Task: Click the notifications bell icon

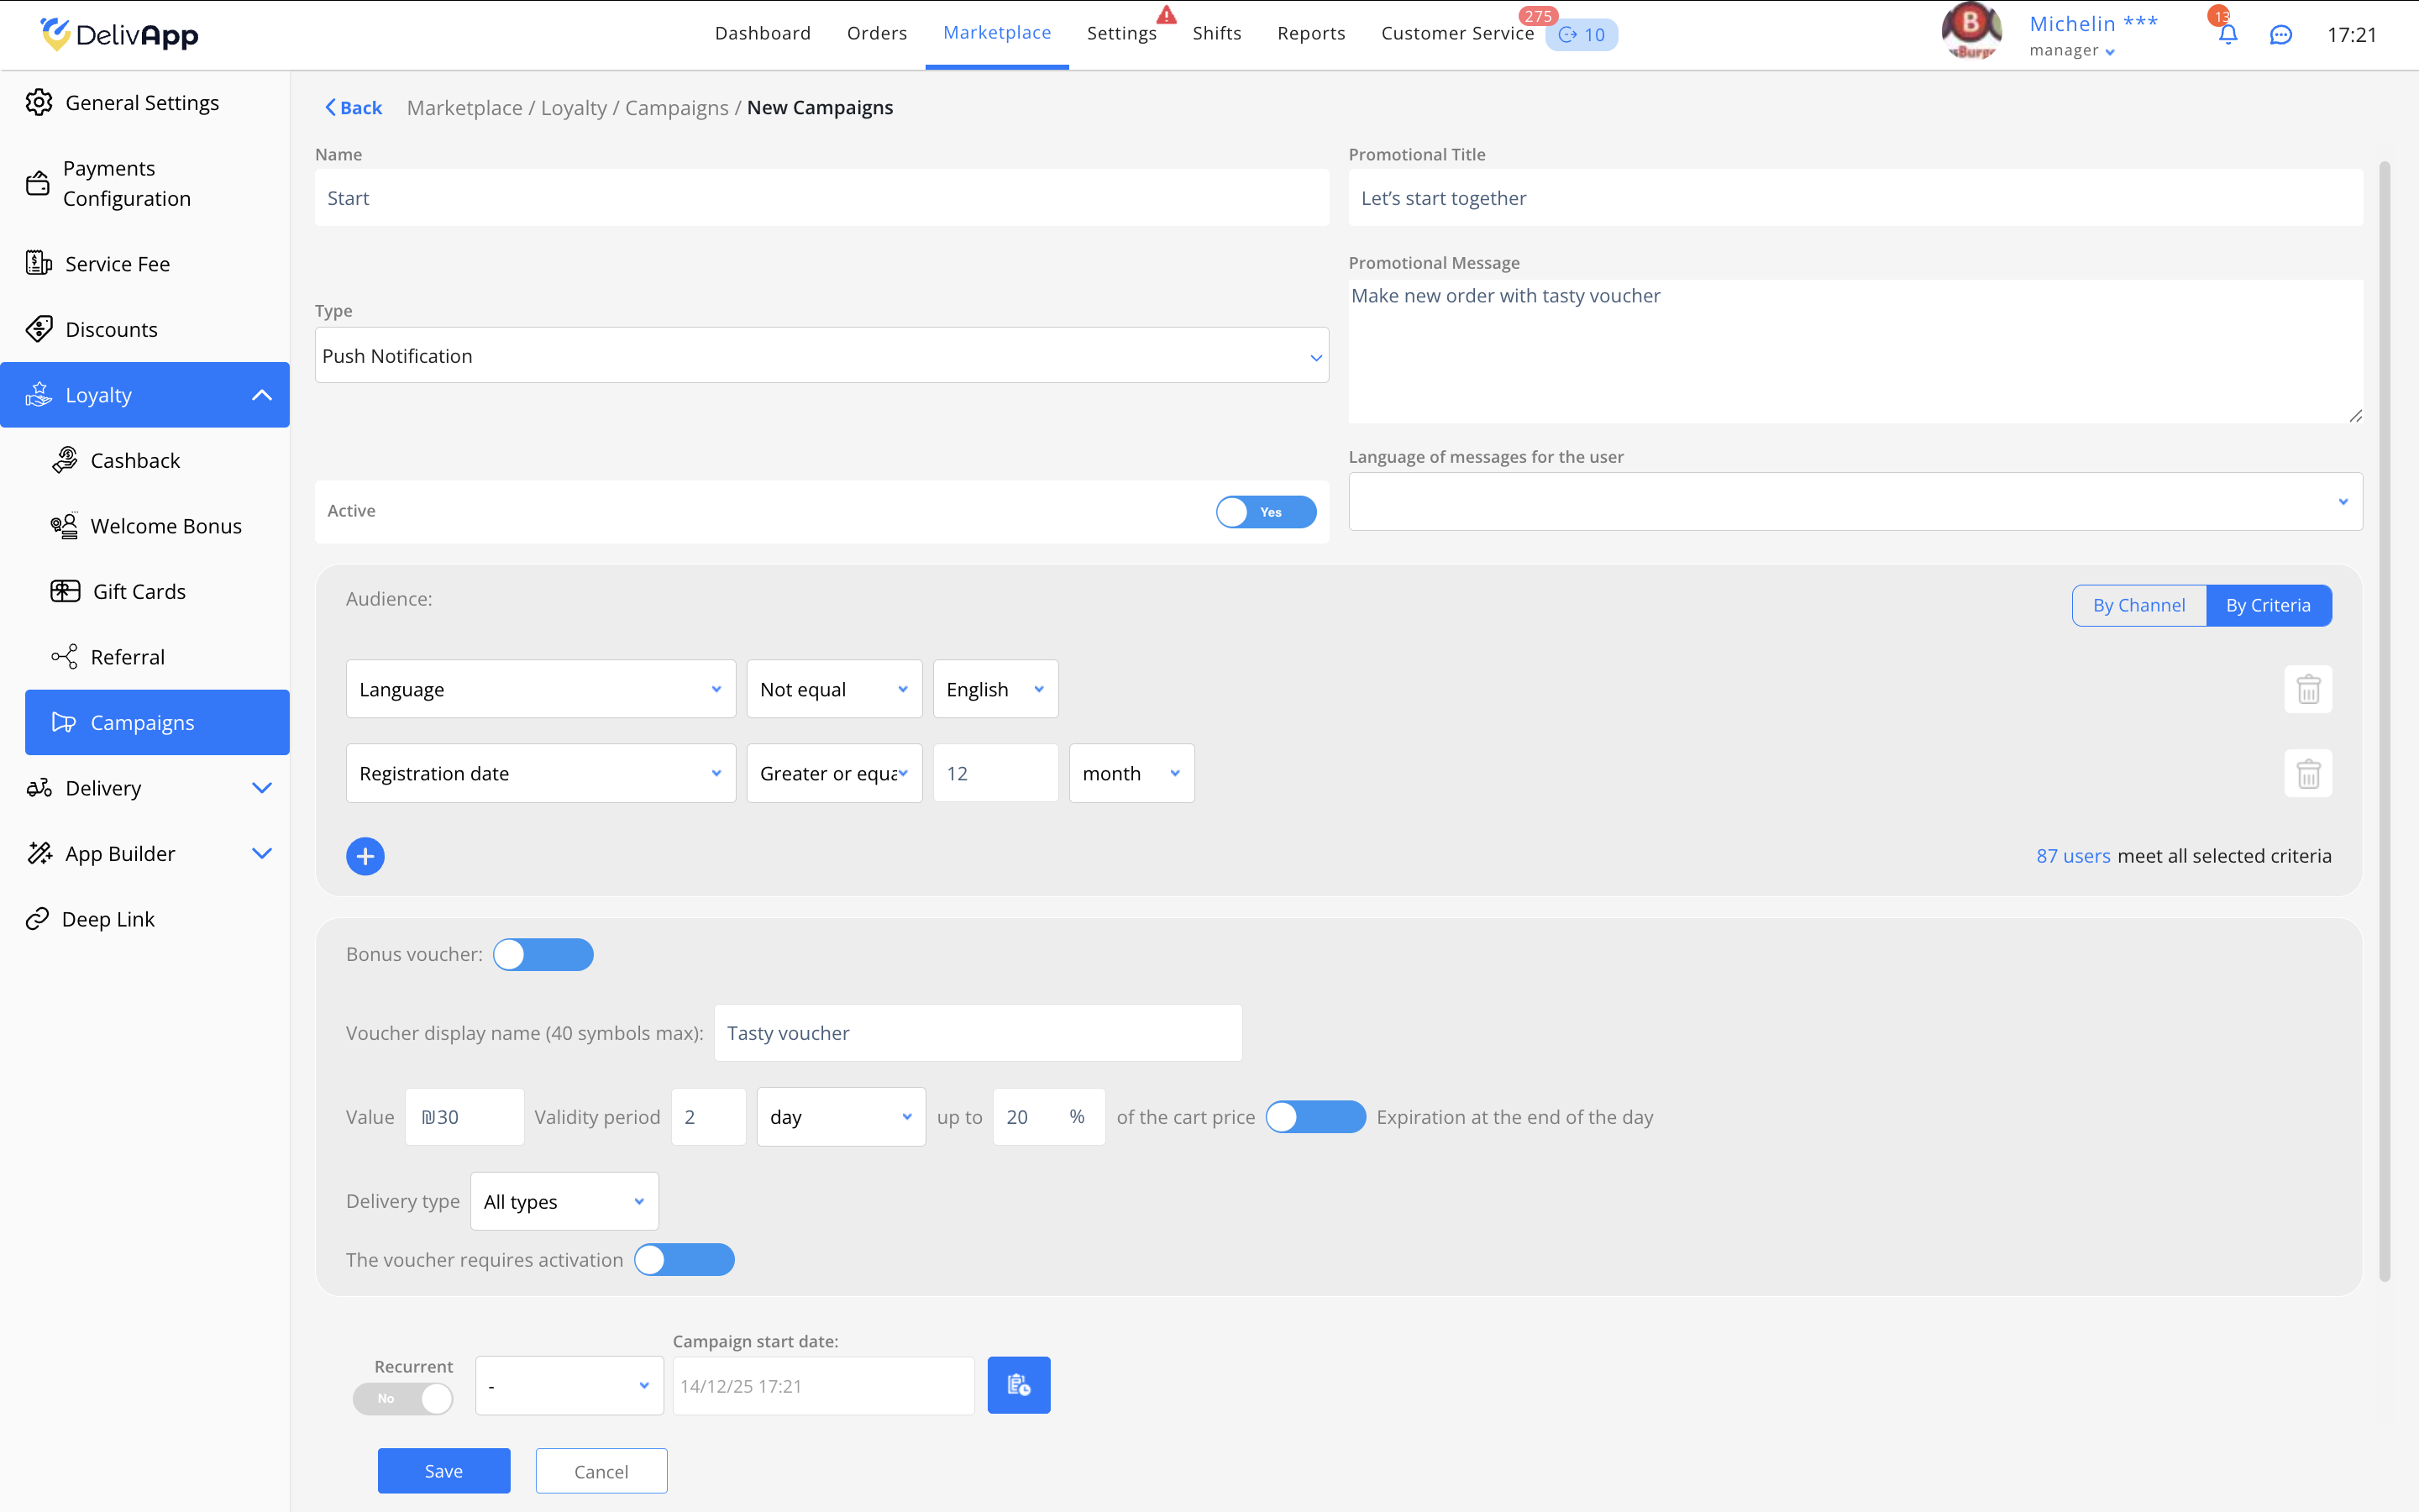Action: point(2227,35)
